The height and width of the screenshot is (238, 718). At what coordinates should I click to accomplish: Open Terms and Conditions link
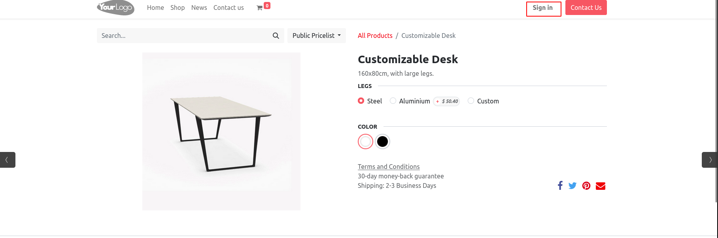(389, 167)
